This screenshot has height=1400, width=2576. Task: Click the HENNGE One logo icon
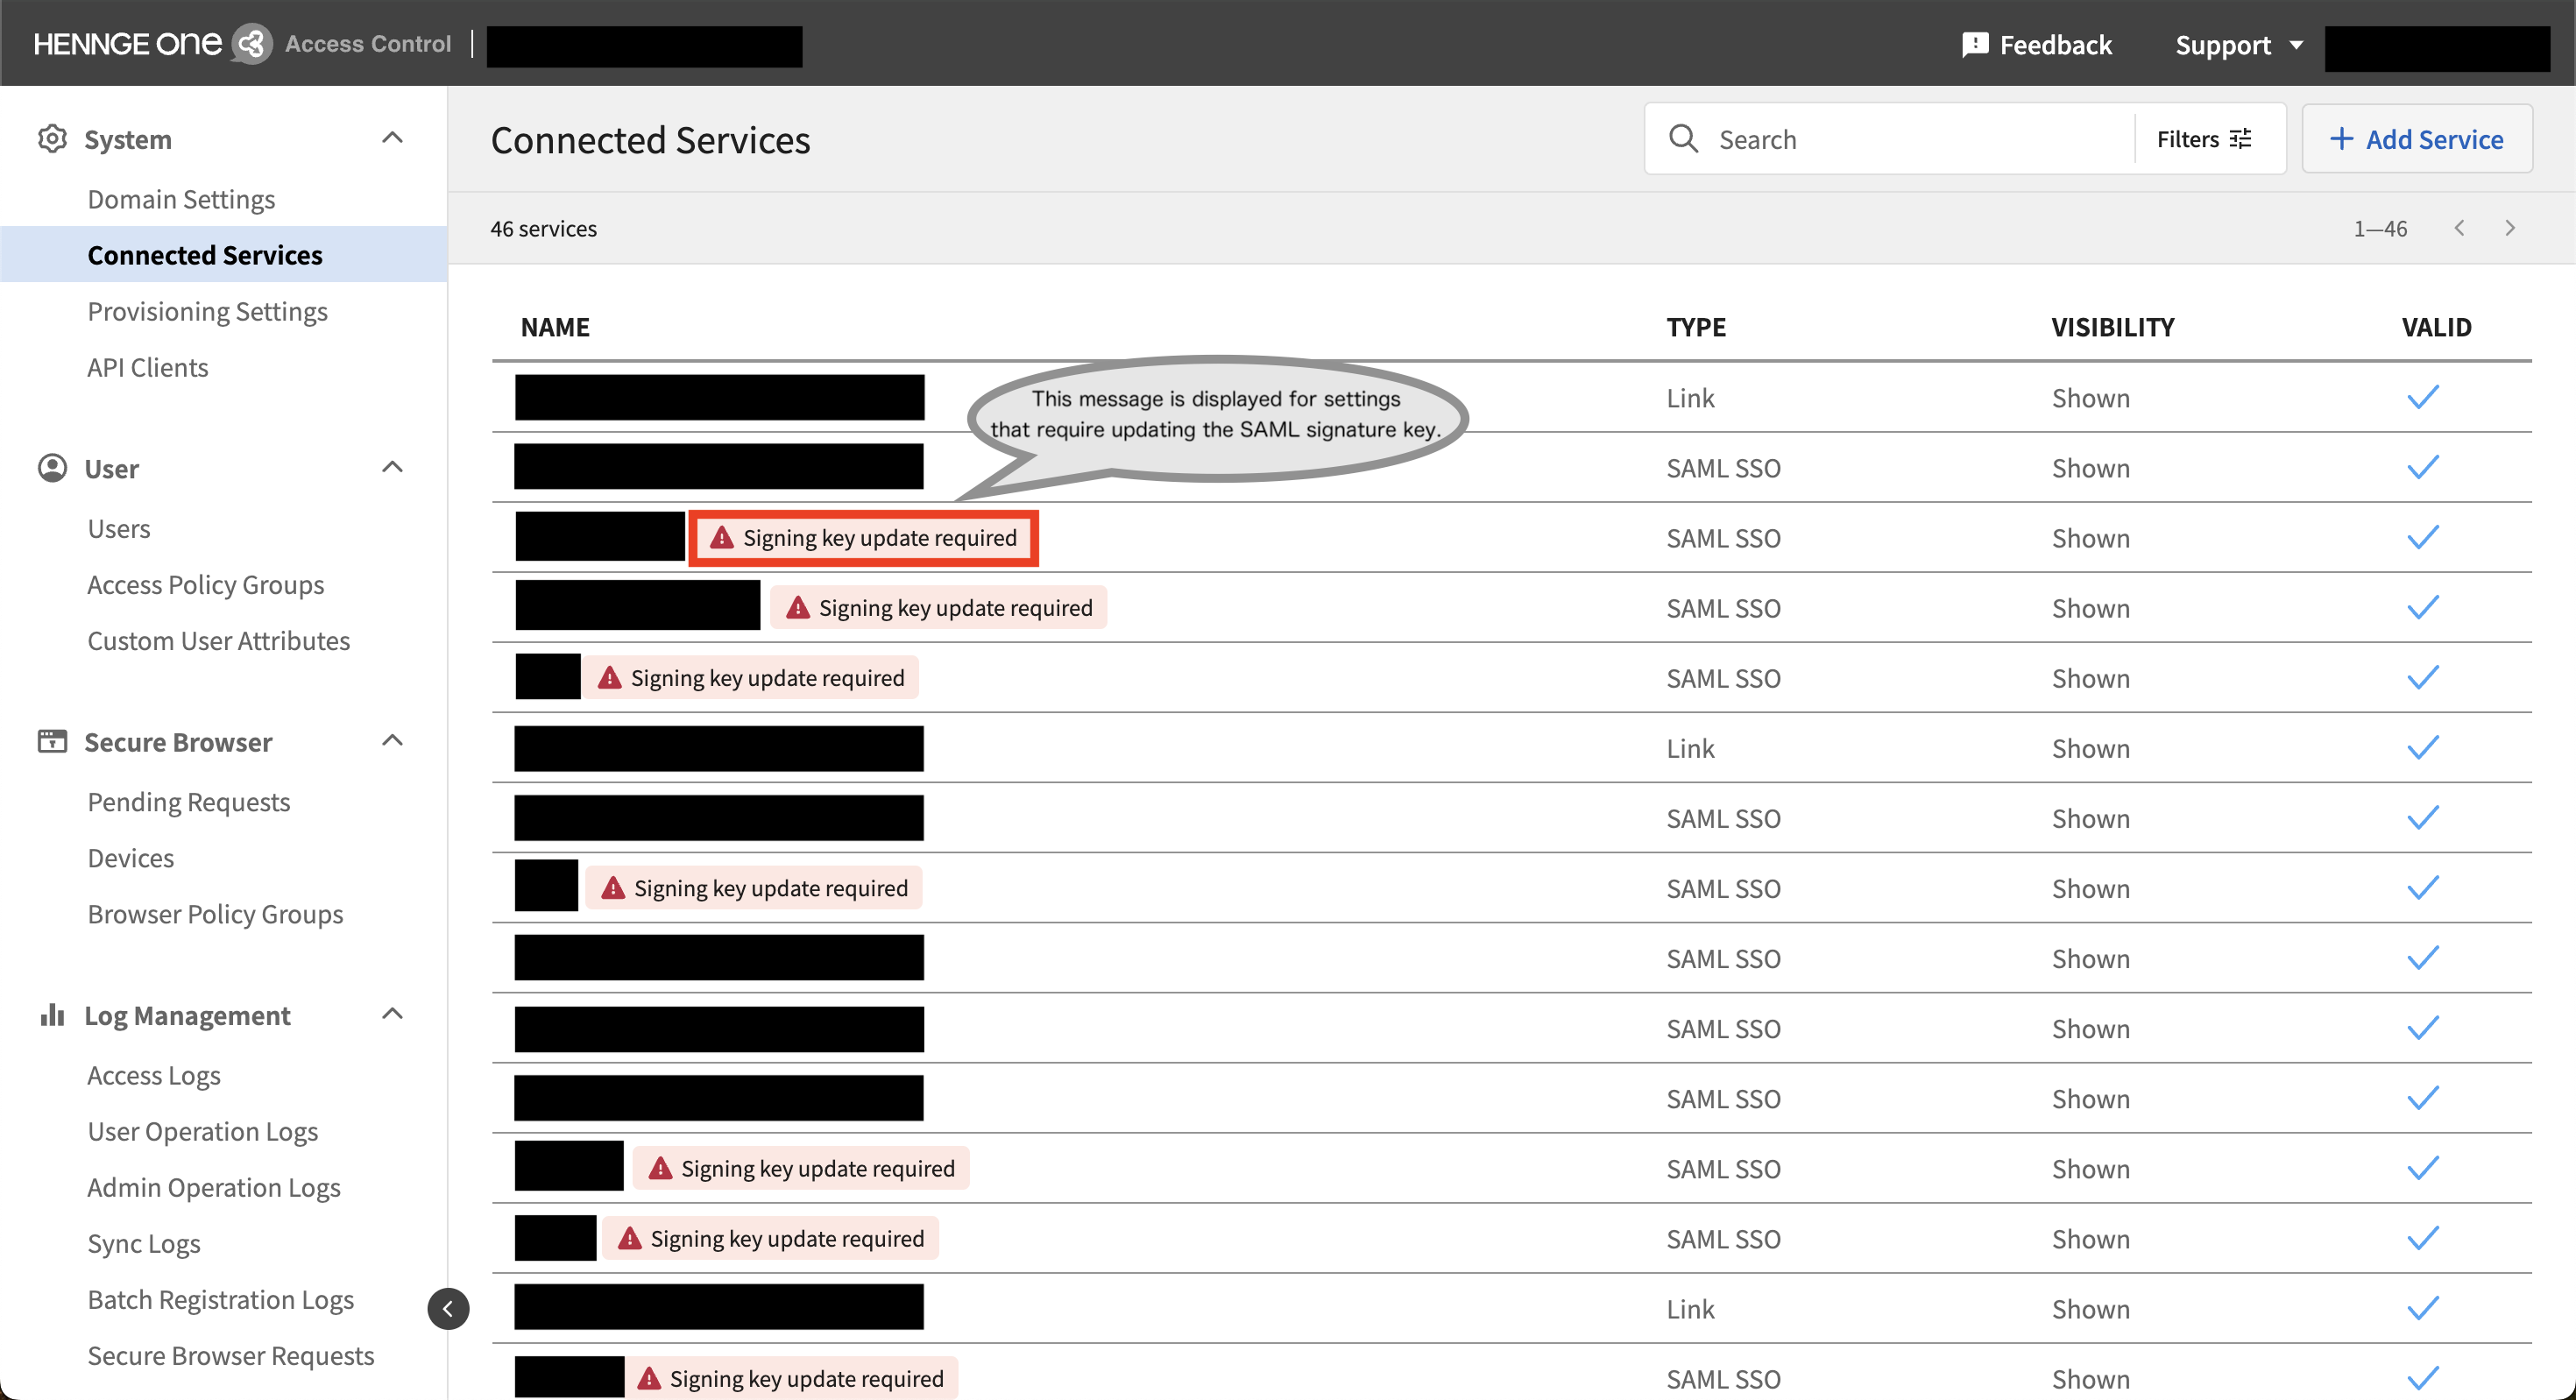[252, 44]
